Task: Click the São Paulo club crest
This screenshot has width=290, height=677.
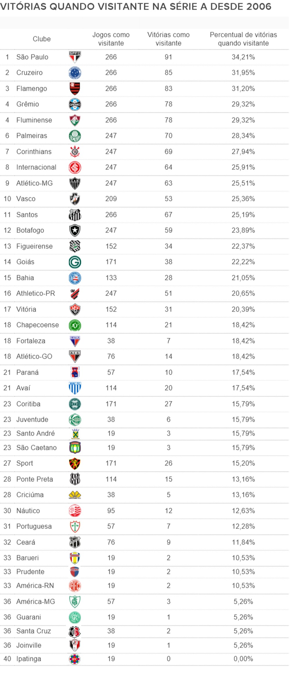Action: [x=75, y=57]
